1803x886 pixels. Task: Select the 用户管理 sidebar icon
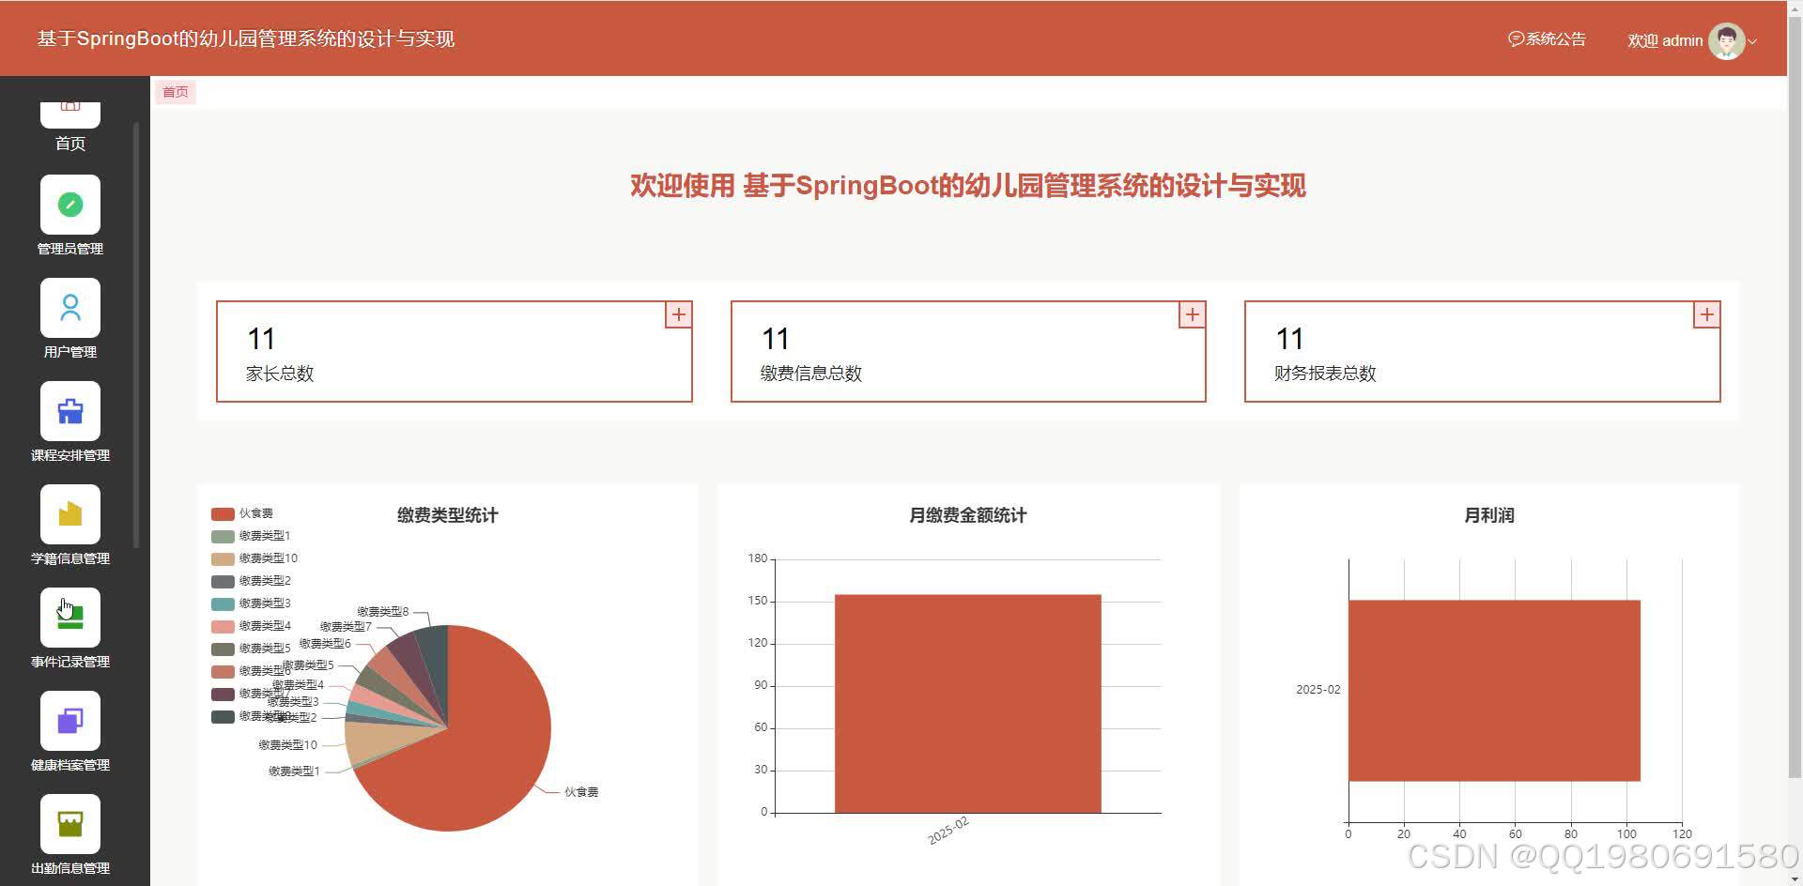pyautogui.click(x=70, y=307)
